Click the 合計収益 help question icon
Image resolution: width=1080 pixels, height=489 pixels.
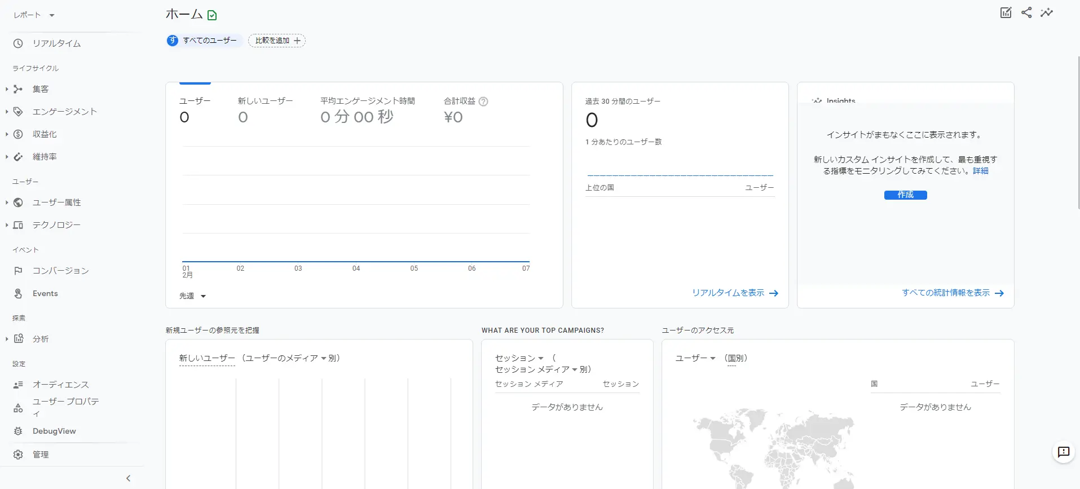tap(483, 102)
